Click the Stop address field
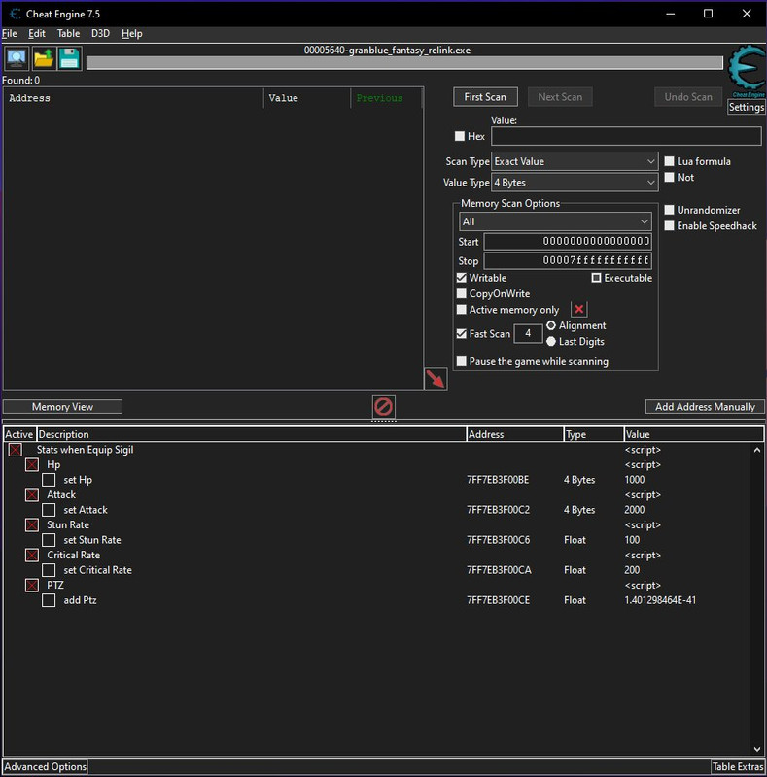 click(x=568, y=260)
